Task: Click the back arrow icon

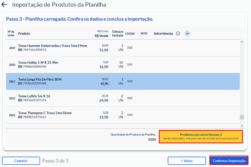Action: pos(4,5)
